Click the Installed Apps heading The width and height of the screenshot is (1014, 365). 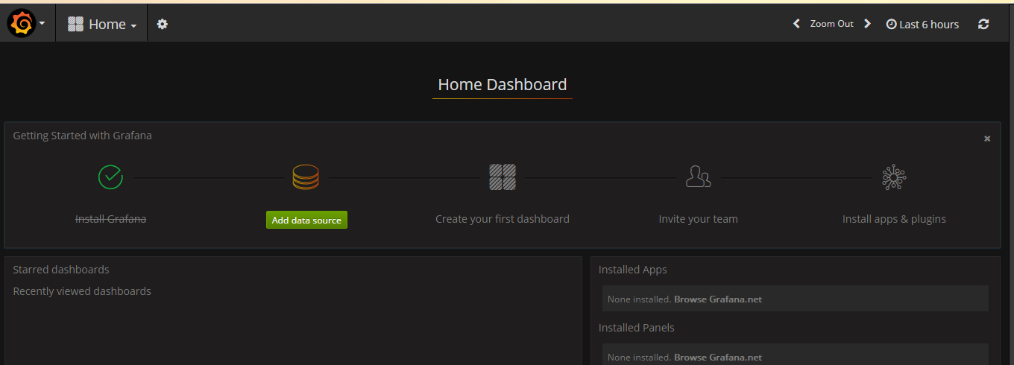633,270
